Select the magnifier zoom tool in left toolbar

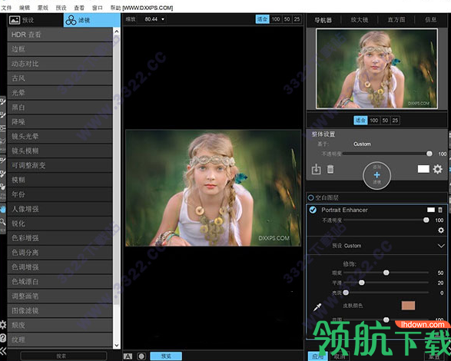coord(2,221)
